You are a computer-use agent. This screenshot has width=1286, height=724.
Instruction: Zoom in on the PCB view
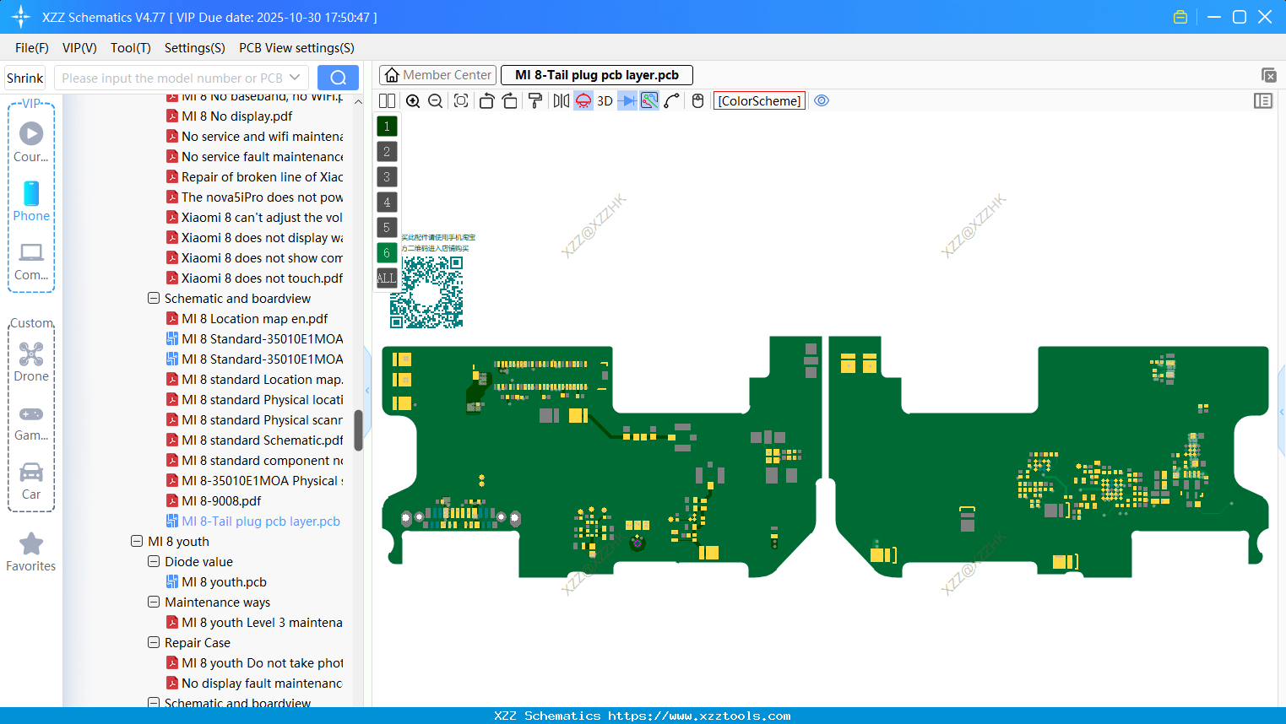click(413, 101)
